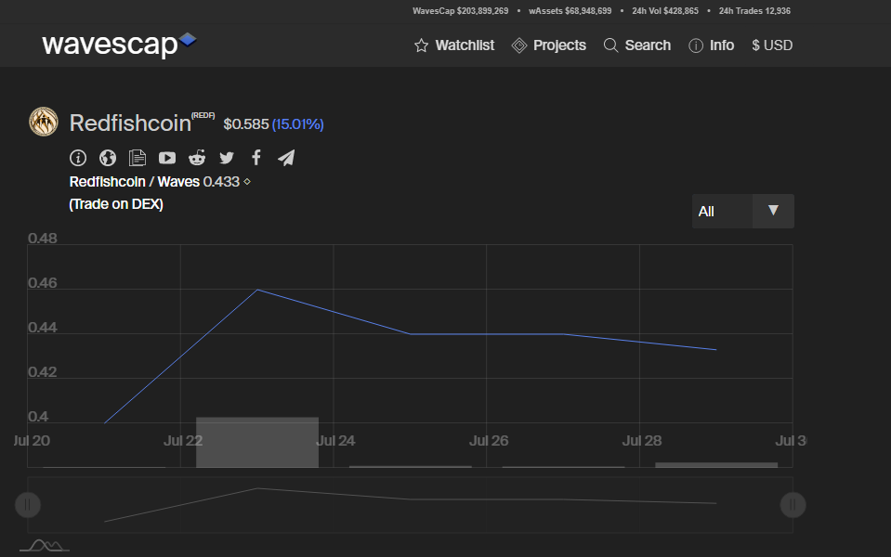Click the chart type icon below the chart
This screenshot has height=557, width=891.
click(x=45, y=546)
